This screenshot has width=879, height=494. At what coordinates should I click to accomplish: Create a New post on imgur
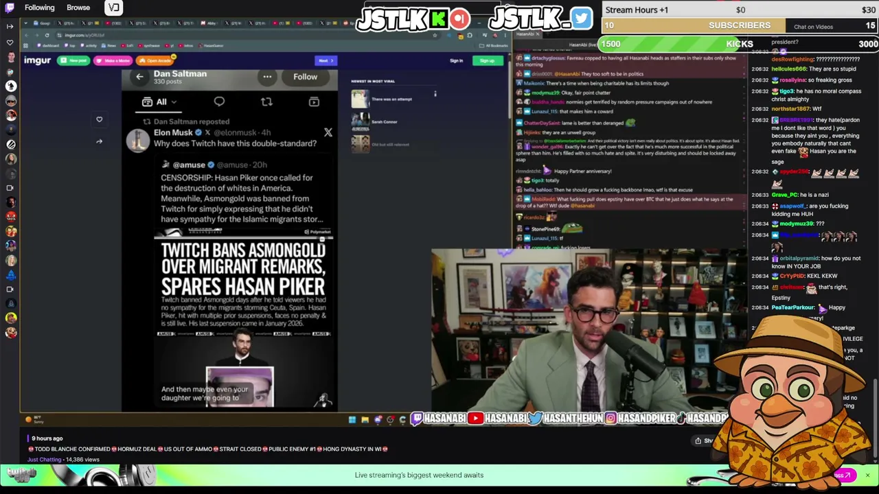(73, 60)
